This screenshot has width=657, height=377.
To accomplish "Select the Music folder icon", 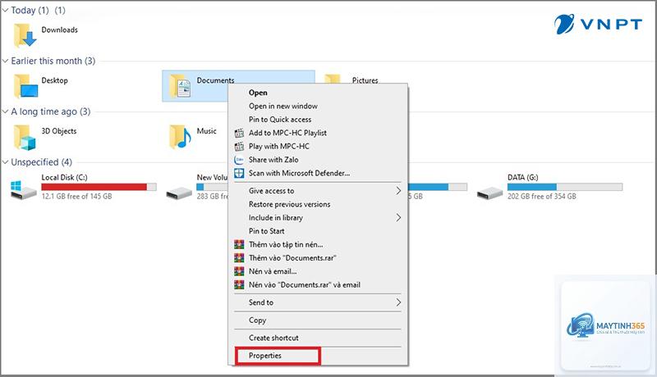I will click(x=180, y=137).
